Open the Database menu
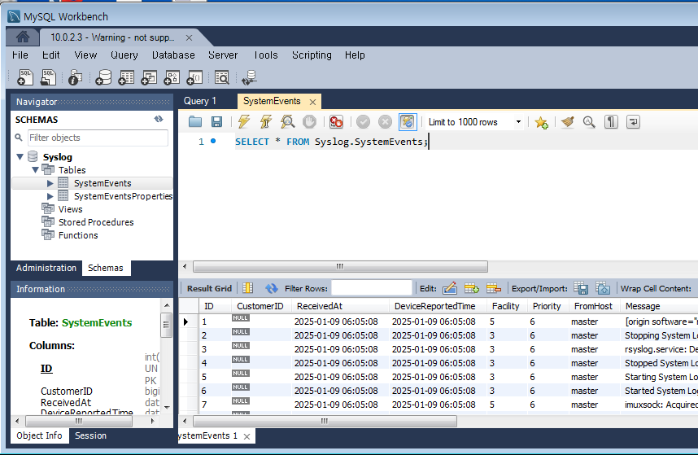Viewport: 698px width, 455px height. pyautogui.click(x=173, y=55)
